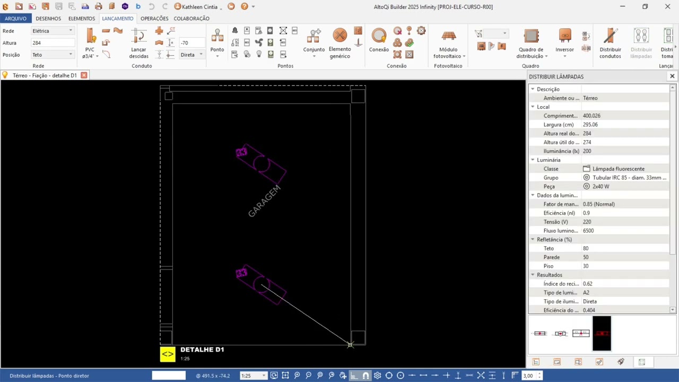
Task: Switch to the ELEMENTOS ribbon tab
Action: coord(82,19)
